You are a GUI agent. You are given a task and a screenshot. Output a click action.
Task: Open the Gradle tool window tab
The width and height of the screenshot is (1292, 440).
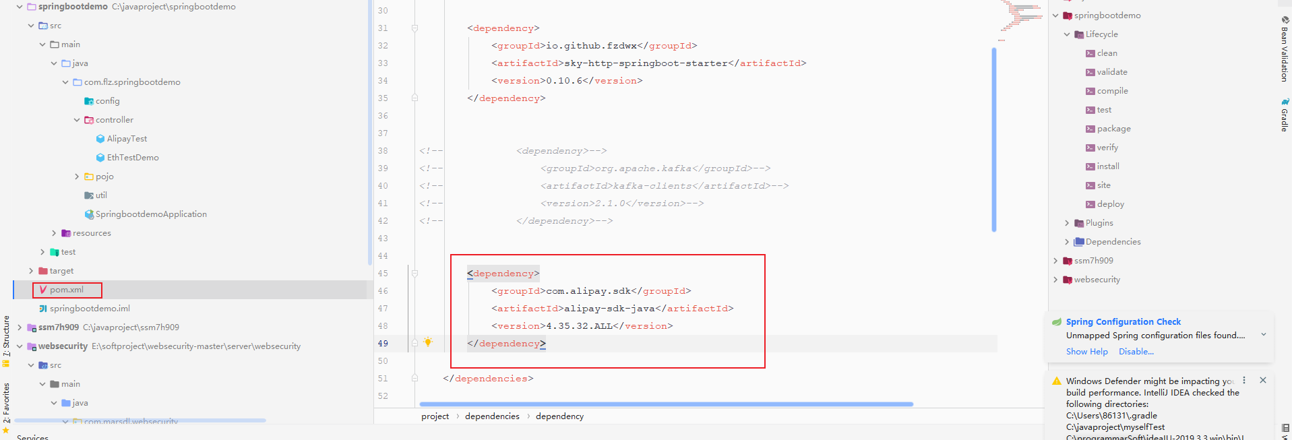click(x=1285, y=115)
